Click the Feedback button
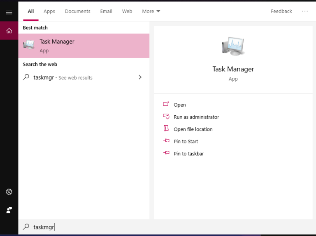Image resolution: width=316 pixels, height=236 pixels. [281, 12]
